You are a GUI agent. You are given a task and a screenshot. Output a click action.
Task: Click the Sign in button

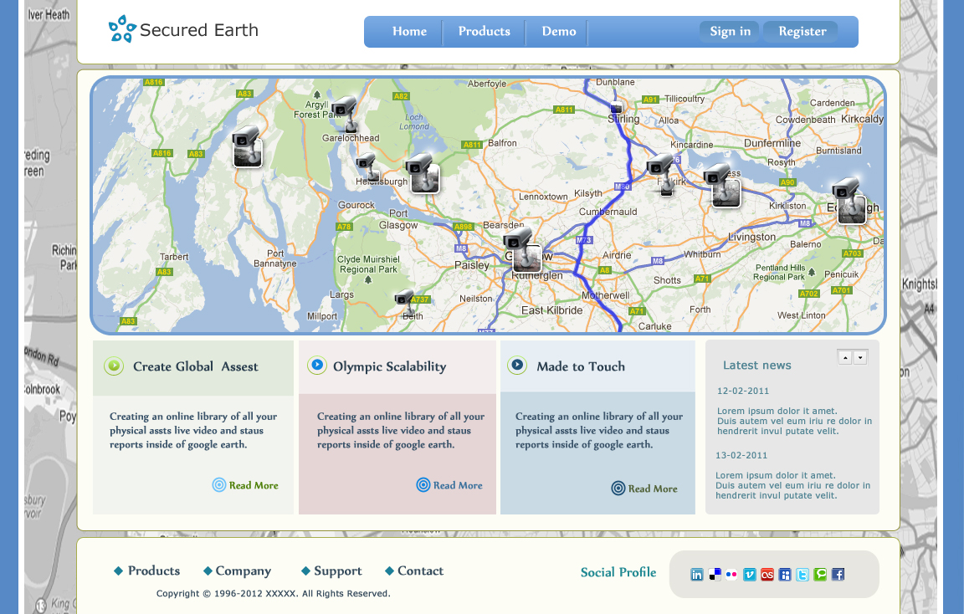(730, 31)
